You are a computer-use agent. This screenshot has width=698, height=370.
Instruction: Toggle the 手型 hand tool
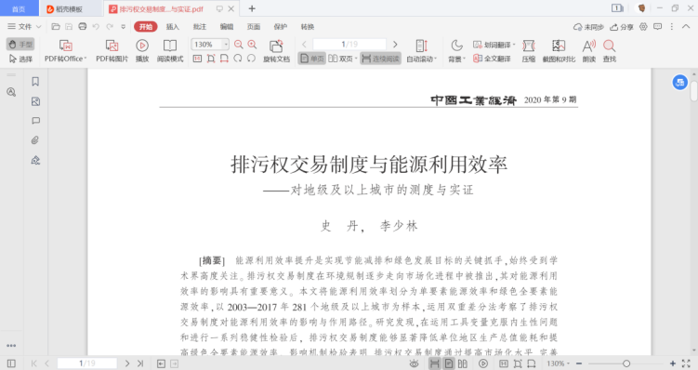click(20, 44)
